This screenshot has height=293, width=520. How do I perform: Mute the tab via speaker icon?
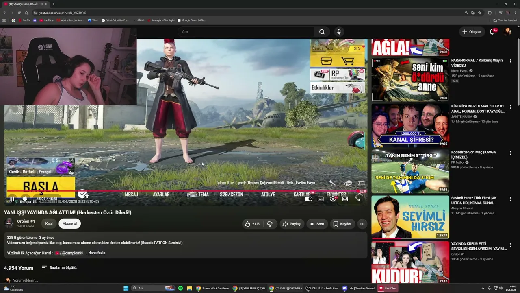pyautogui.click(x=41, y=4)
